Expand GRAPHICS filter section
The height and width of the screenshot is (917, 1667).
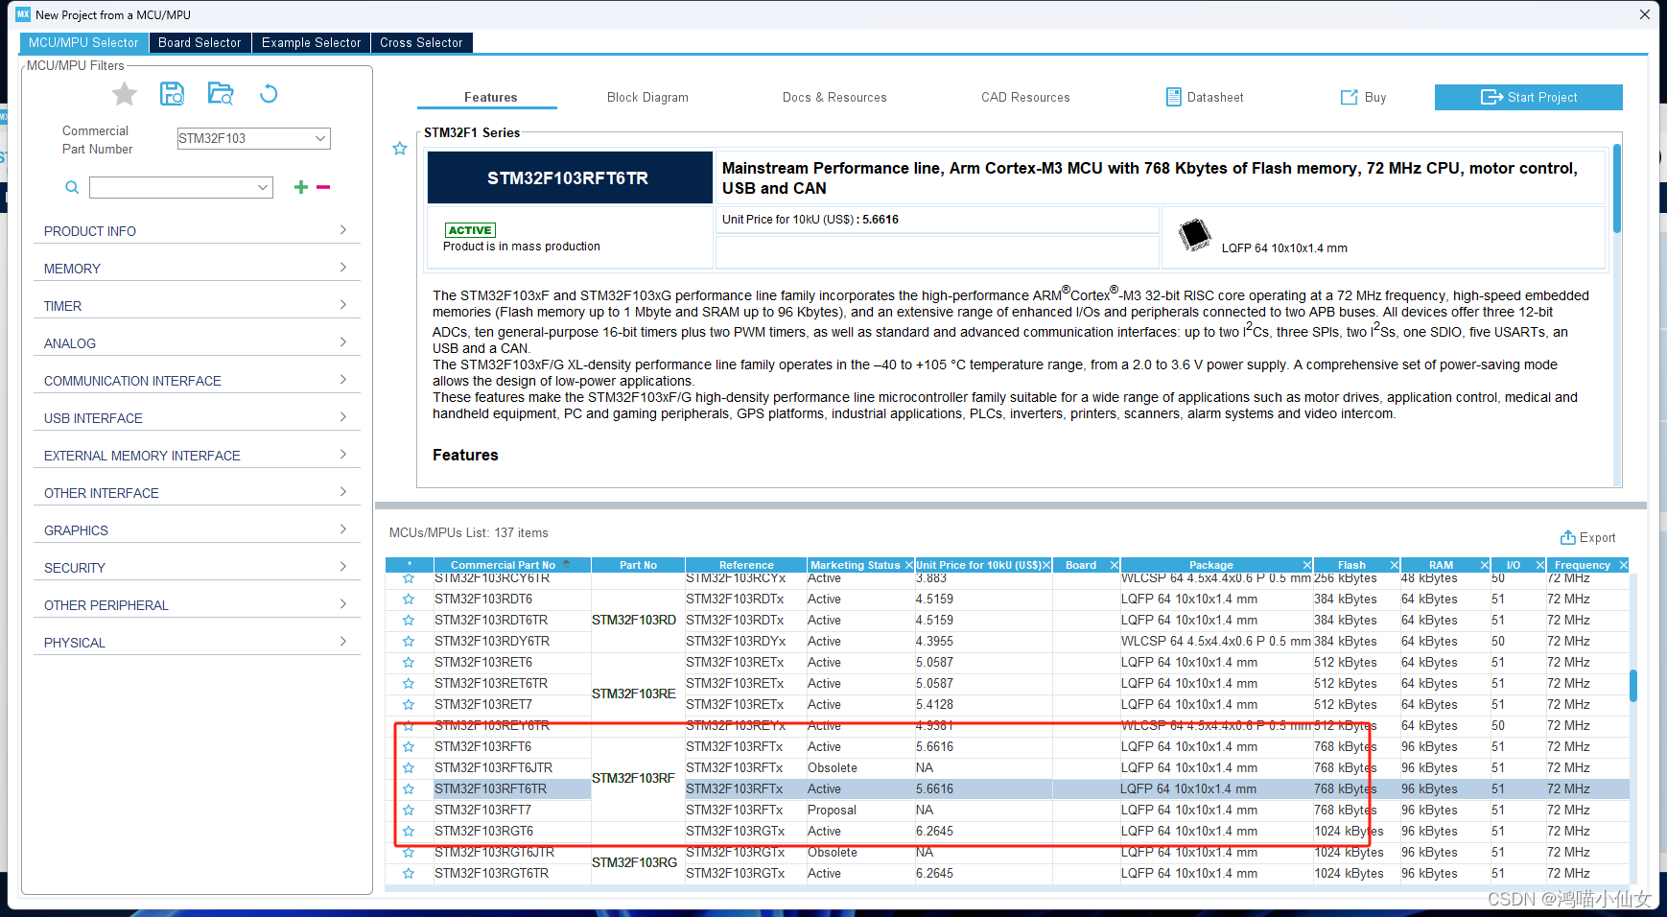(x=197, y=530)
